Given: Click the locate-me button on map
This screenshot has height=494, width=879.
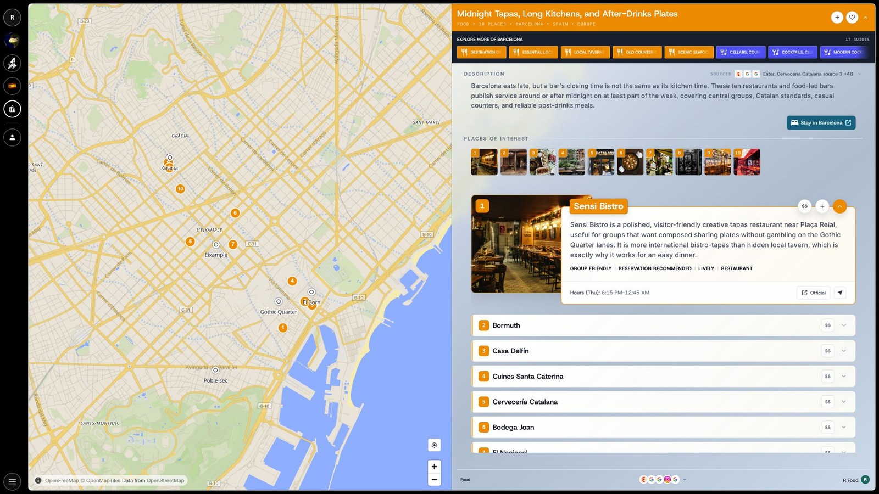Looking at the screenshot, I should coord(434,445).
